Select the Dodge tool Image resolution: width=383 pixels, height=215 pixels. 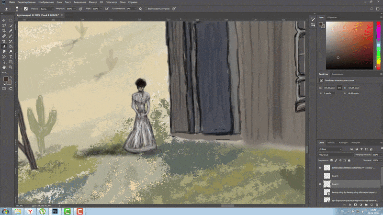point(11,52)
